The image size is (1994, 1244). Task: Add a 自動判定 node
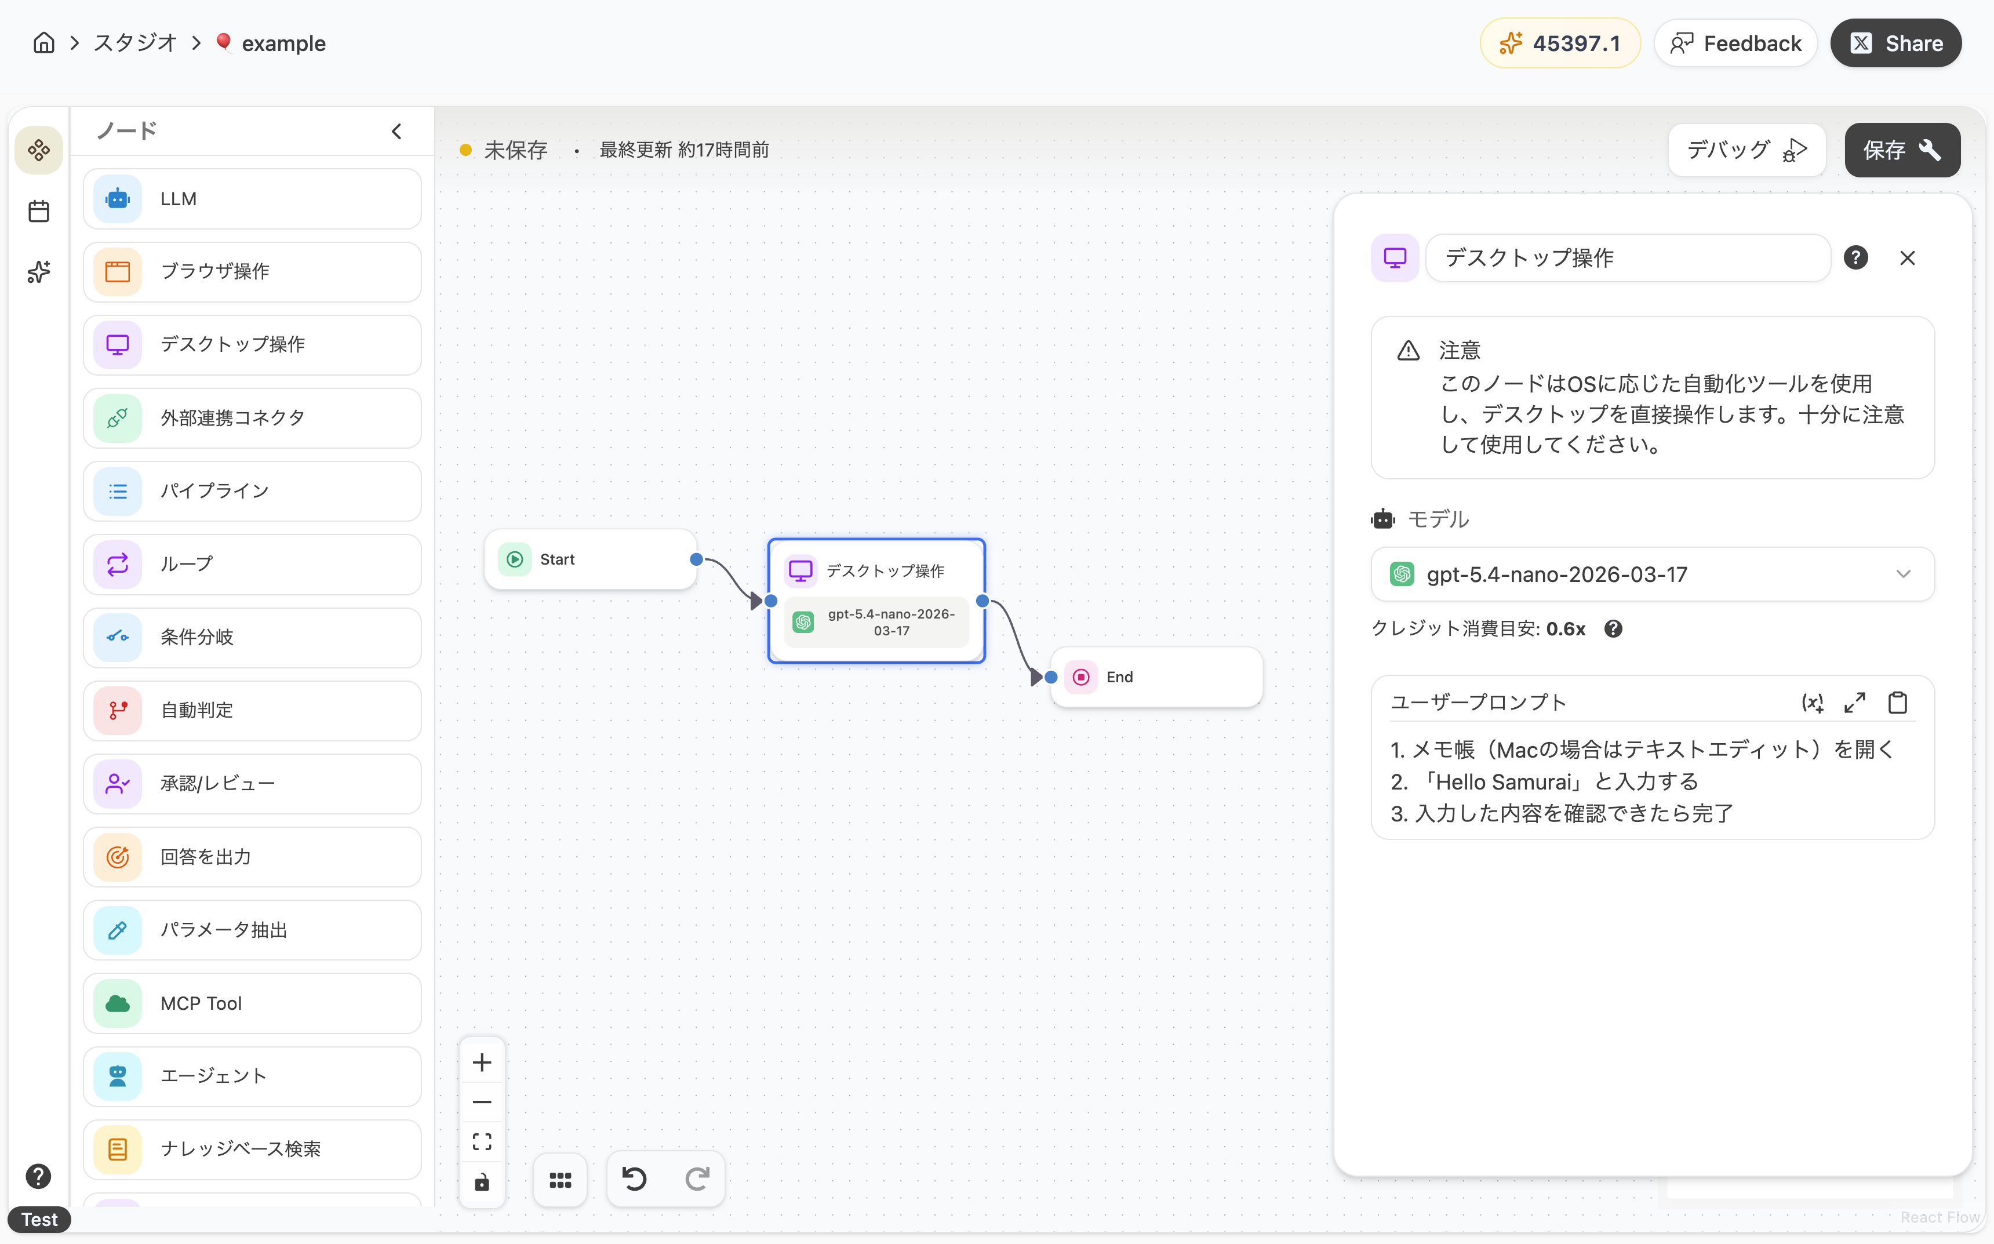(253, 711)
